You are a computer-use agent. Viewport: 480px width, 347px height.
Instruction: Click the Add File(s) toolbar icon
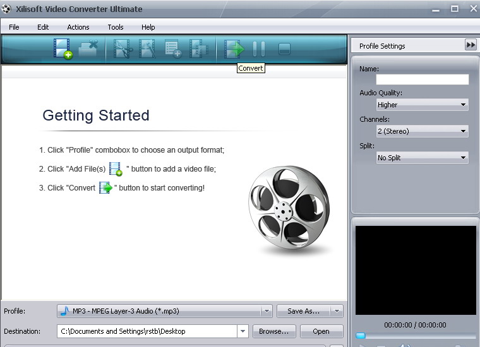tap(63, 49)
